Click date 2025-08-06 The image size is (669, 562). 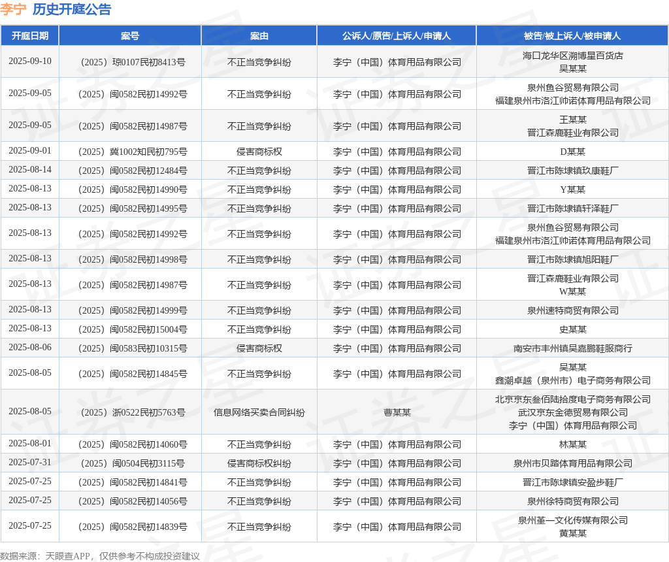tap(30, 348)
